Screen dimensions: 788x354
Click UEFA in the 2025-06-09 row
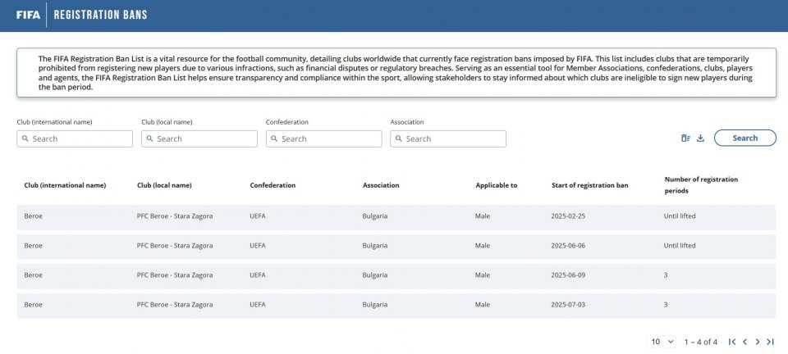pos(257,275)
